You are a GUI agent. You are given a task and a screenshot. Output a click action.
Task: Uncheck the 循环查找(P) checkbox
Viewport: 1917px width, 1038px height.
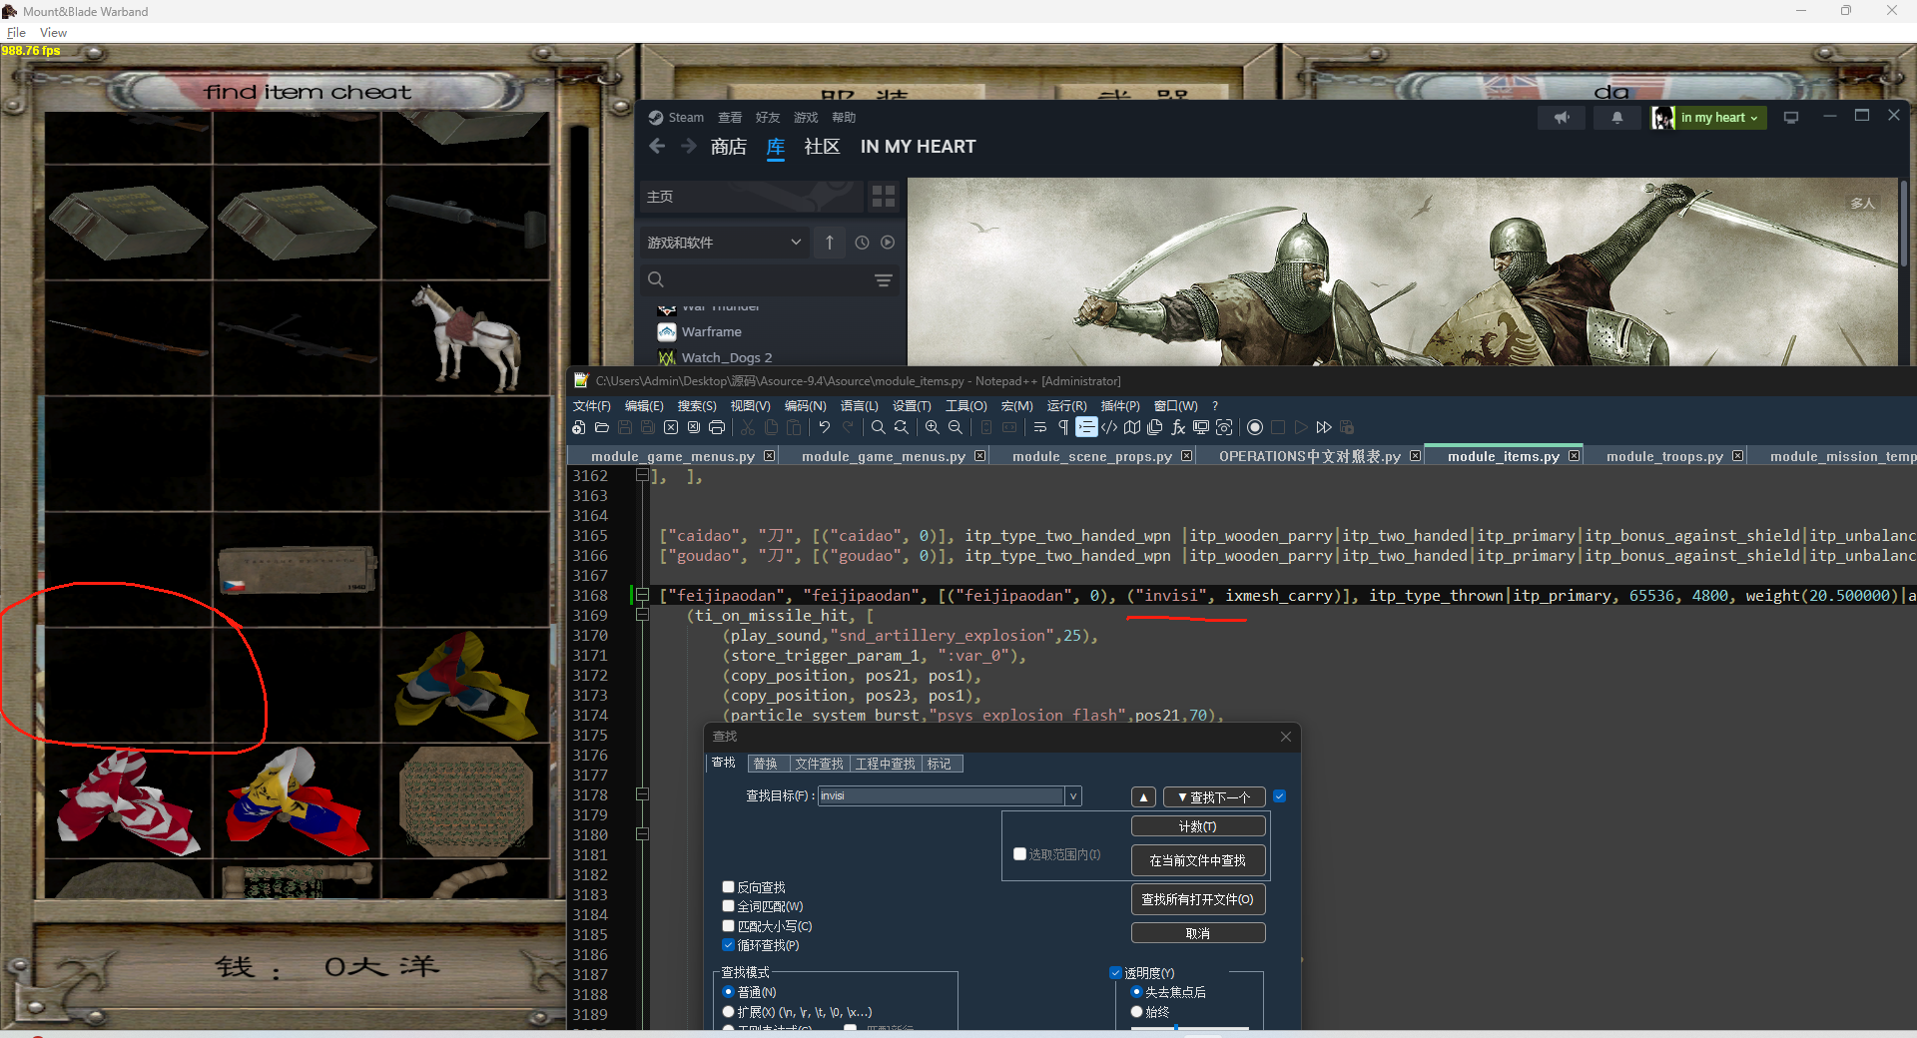728,945
